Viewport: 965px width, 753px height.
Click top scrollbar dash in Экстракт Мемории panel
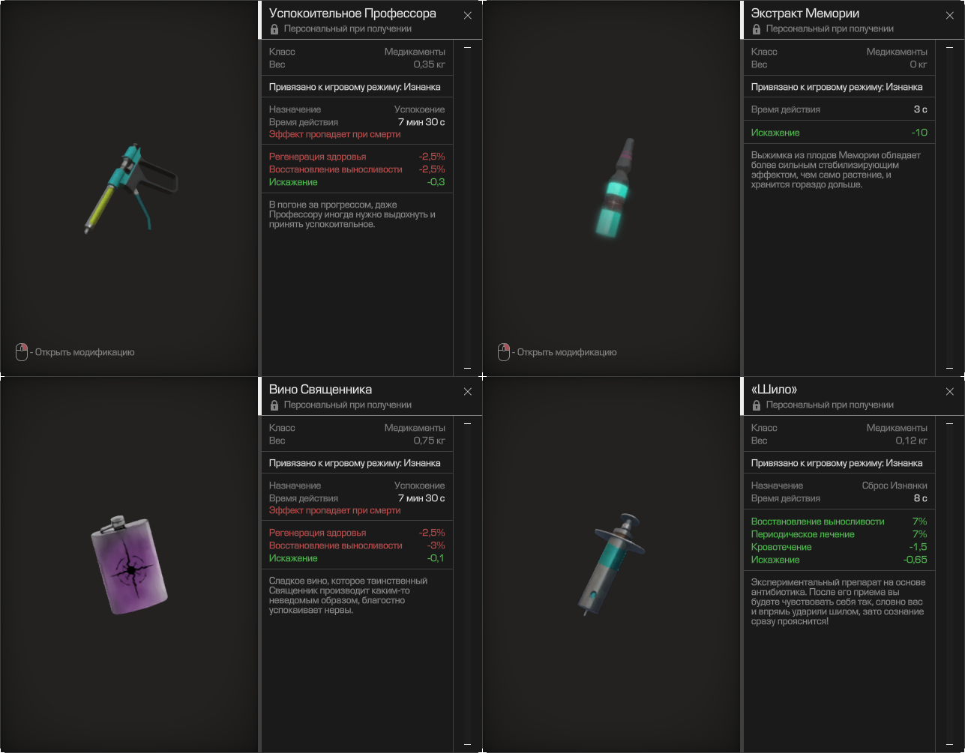coord(949,48)
